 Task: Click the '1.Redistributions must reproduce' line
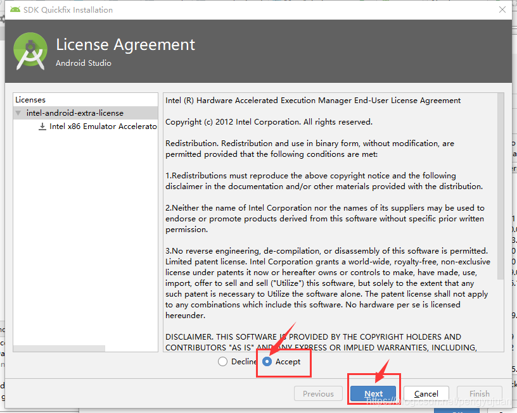[310, 176]
